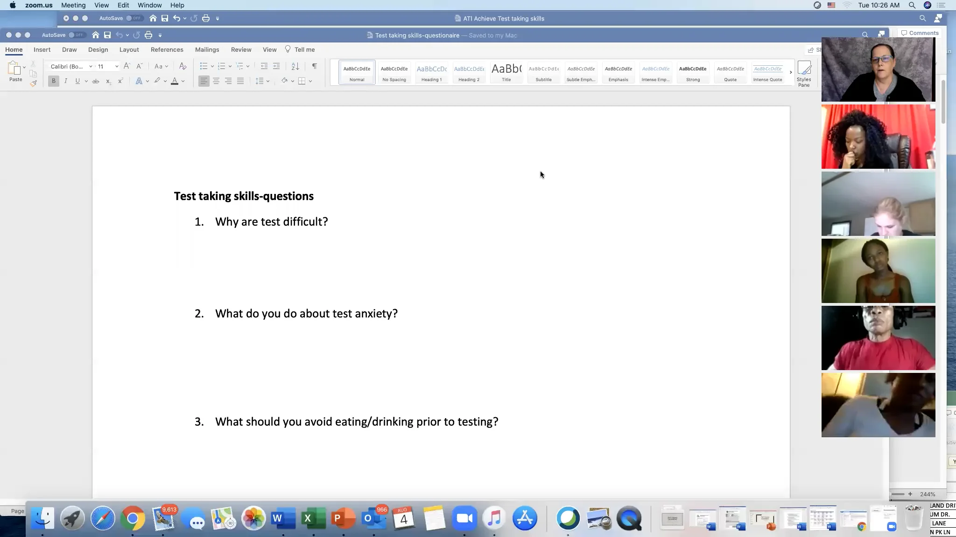Image resolution: width=956 pixels, height=537 pixels.
Task: Apply the Title style
Action: point(506,73)
